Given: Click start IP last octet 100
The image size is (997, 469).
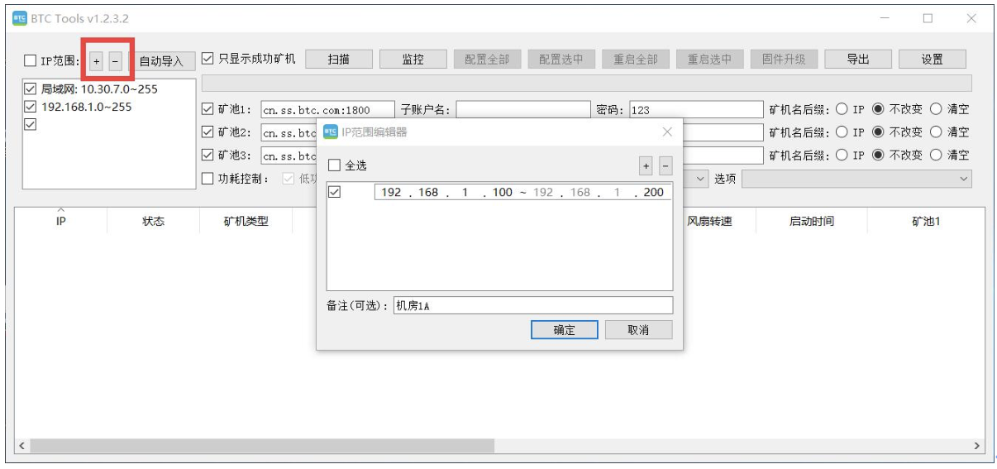Looking at the screenshot, I should (x=503, y=192).
